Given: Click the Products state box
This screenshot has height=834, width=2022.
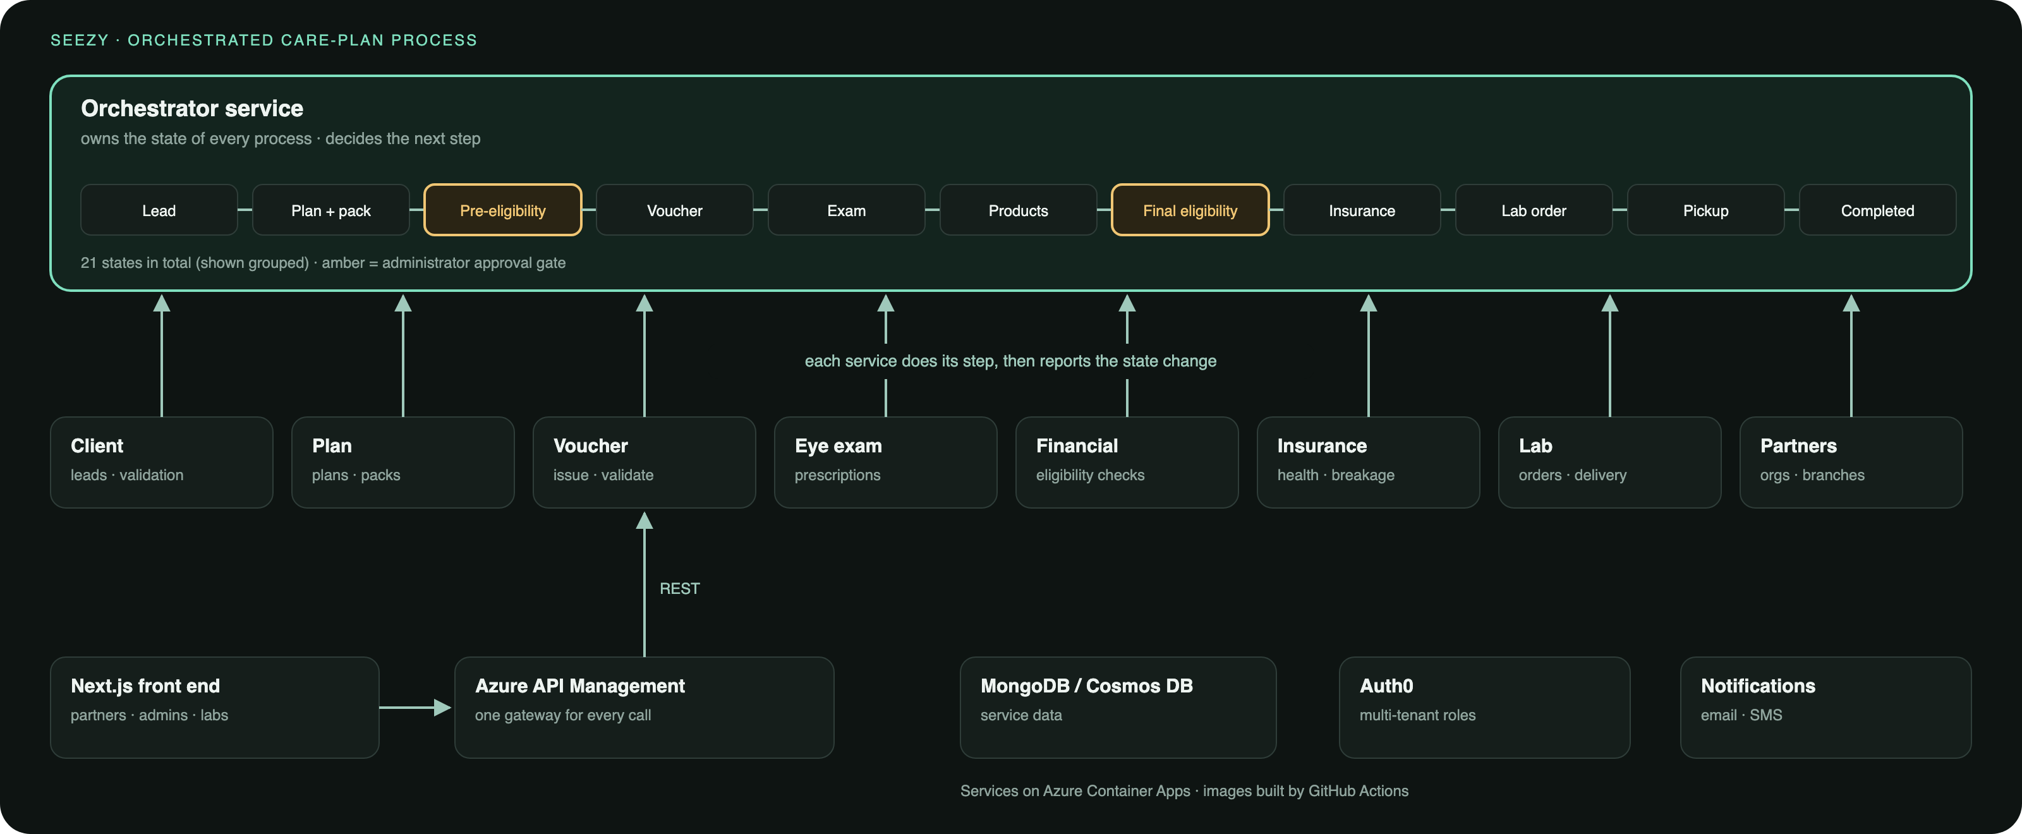Looking at the screenshot, I should click(1018, 210).
